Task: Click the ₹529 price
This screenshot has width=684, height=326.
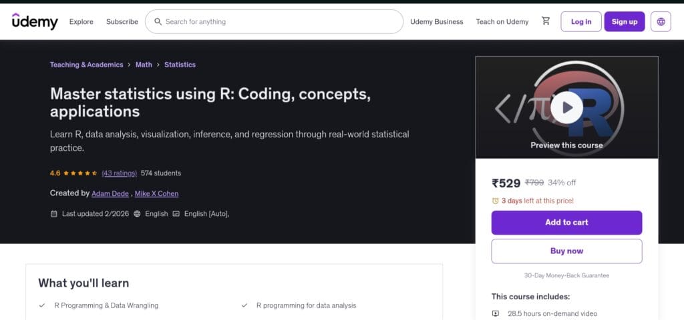Action: point(506,183)
